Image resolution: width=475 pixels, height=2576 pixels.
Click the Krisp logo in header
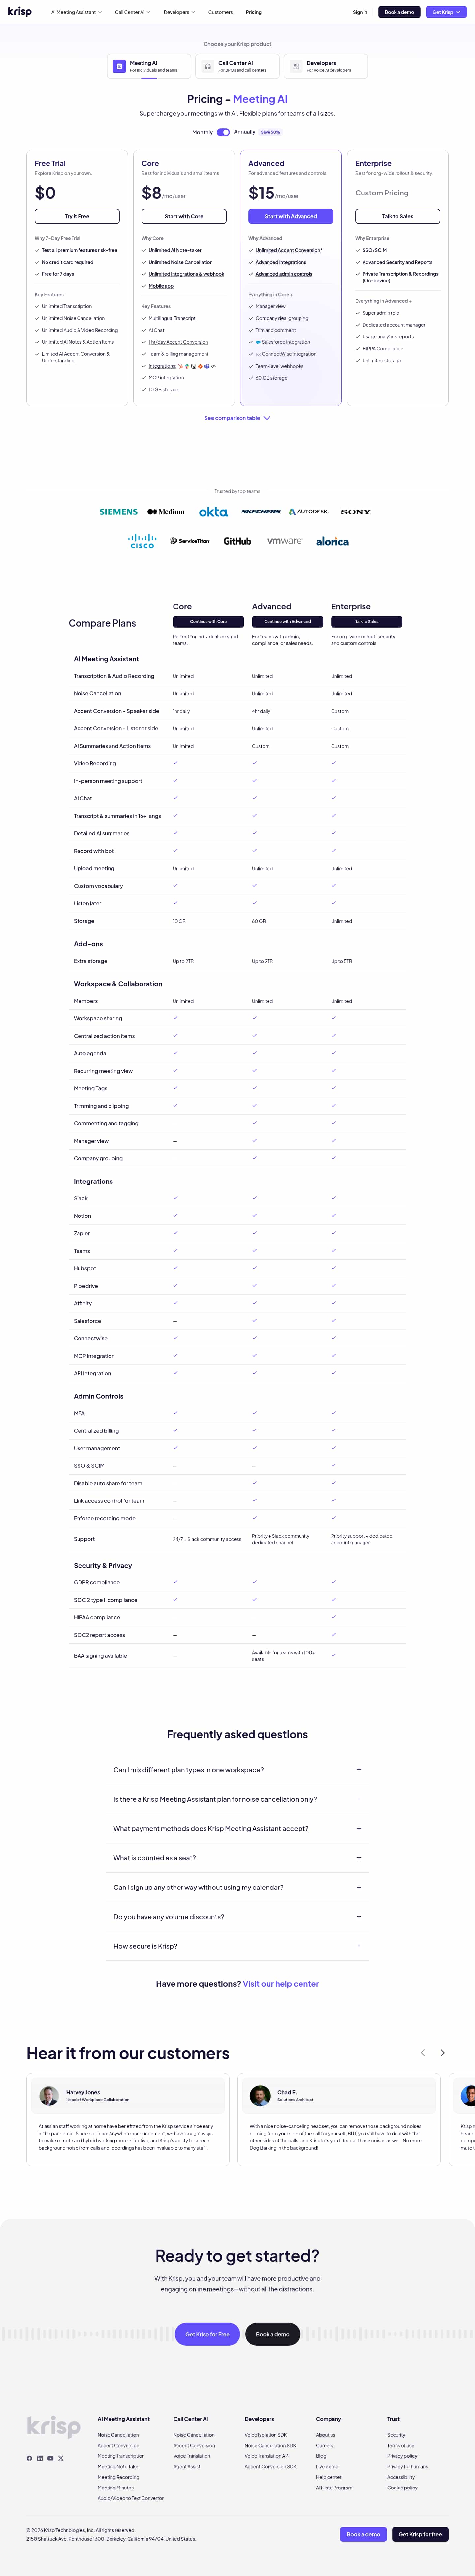(x=19, y=12)
